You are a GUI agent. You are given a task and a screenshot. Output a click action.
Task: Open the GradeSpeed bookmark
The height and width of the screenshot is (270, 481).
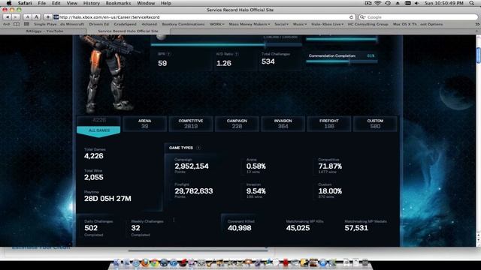[x=126, y=24]
